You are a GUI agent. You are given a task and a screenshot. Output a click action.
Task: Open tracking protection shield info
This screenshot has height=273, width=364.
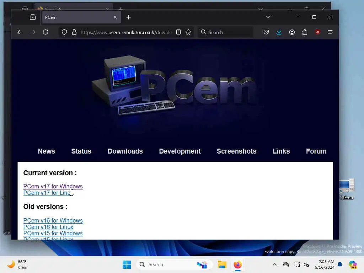click(64, 32)
